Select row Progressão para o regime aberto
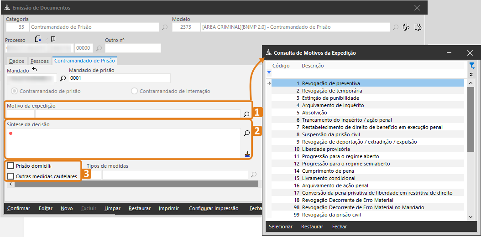This screenshot has height=237, width=481. click(x=367, y=156)
